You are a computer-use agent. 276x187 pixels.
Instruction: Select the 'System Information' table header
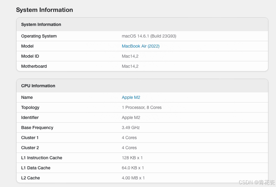point(41,24)
